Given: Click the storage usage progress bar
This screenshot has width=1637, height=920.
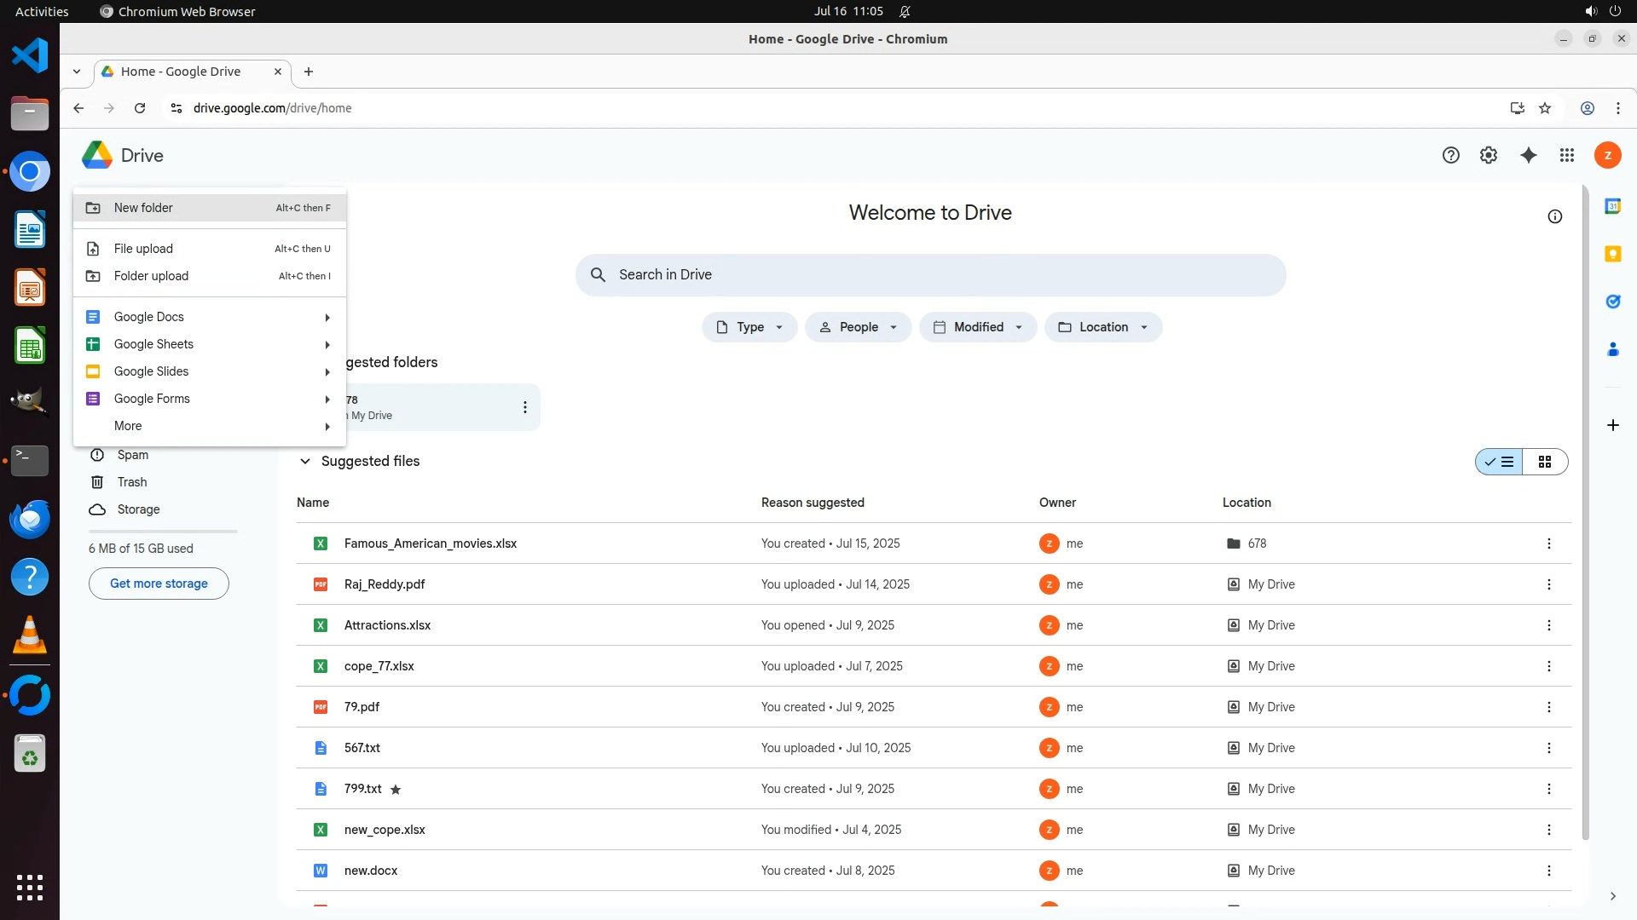Looking at the screenshot, I should click(x=162, y=531).
